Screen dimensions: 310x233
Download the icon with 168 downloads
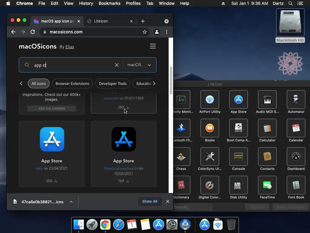128,181
